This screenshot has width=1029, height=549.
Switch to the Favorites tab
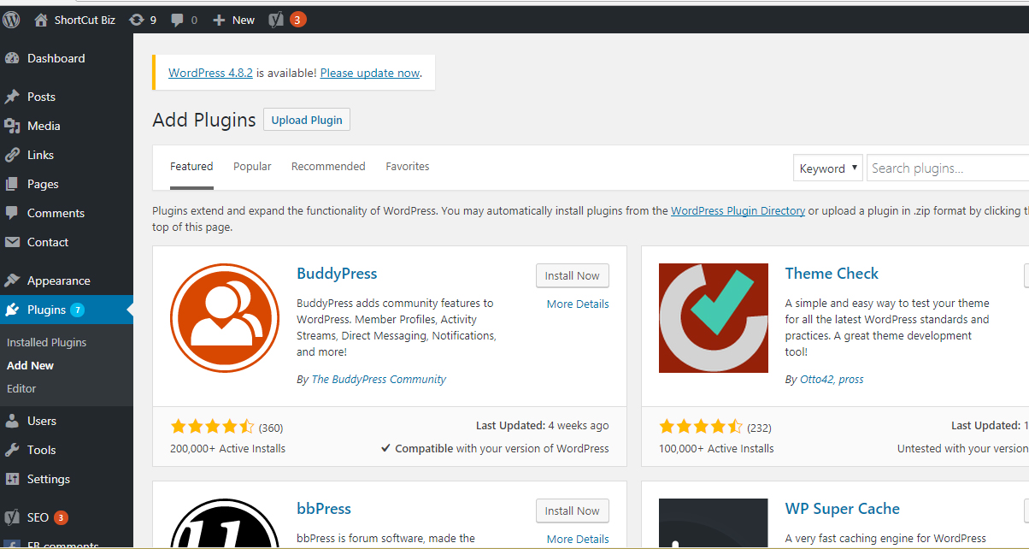click(408, 167)
